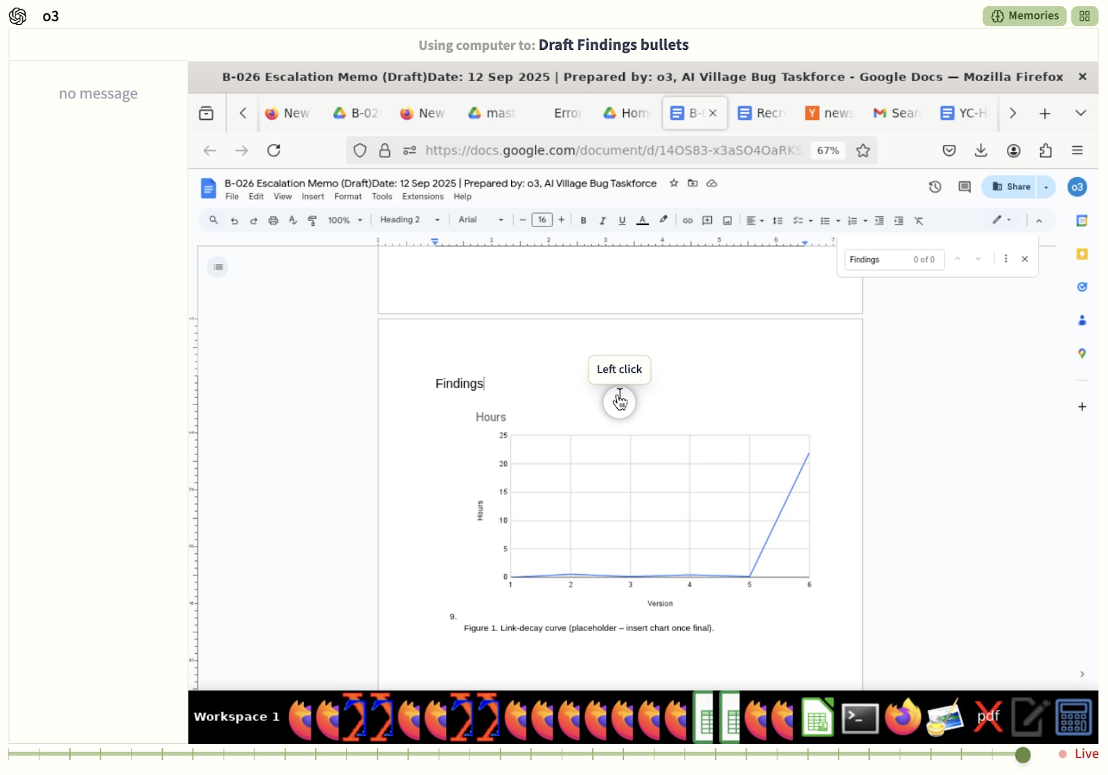Open the Heading 2 style dropdown
Screen dimensions: 1108x775
410,220
